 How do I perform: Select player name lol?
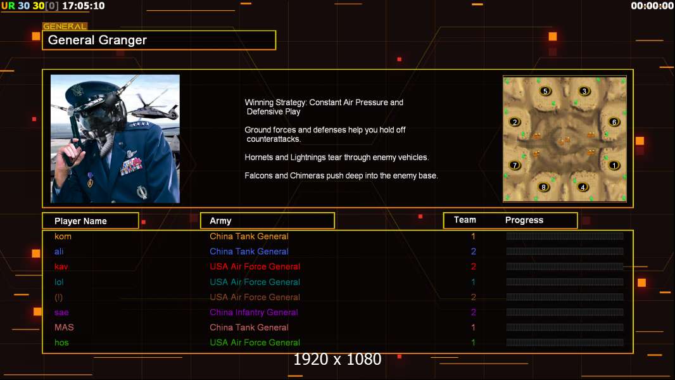point(59,282)
